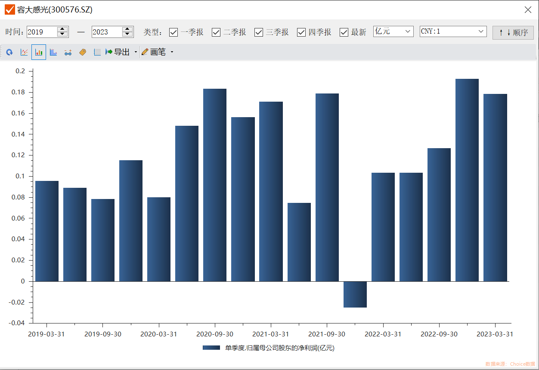
Task: Open the 亿元 unit dropdown
Action: click(393, 31)
